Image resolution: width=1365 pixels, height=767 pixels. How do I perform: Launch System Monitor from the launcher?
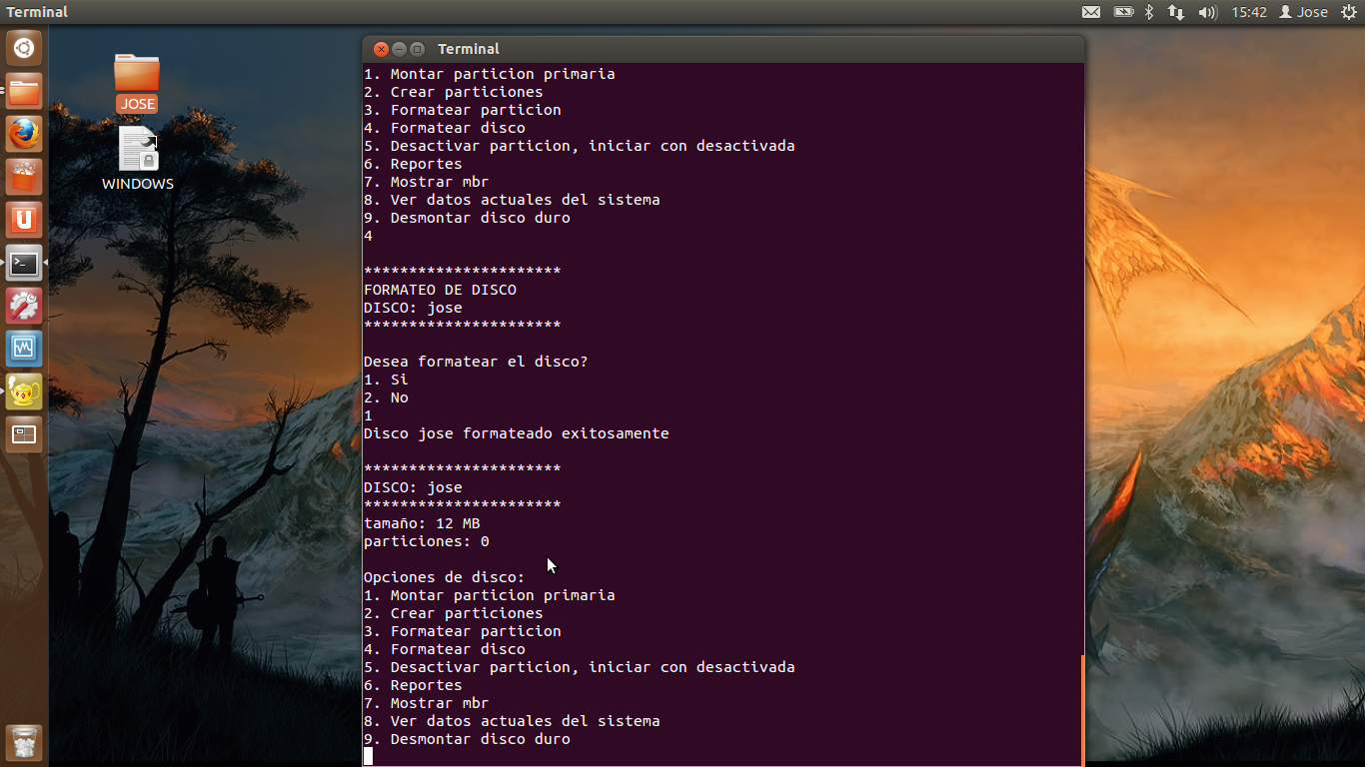tap(24, 350)
